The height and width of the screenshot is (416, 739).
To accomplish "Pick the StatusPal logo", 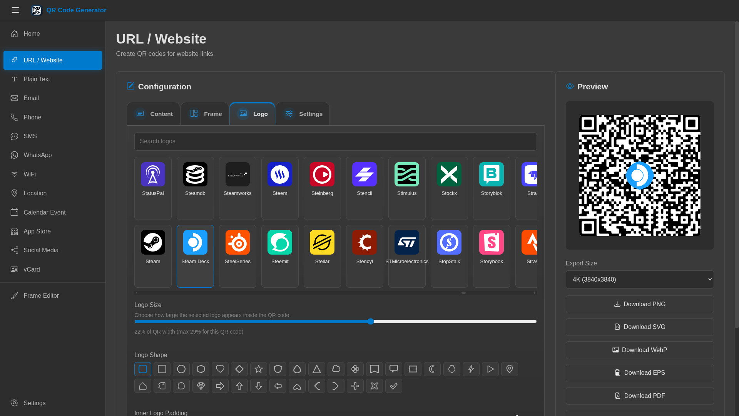I will tap(153, 188).
